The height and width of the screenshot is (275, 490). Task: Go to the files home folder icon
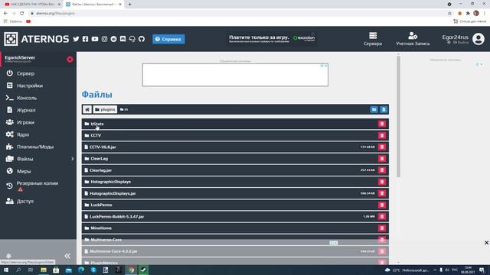click(x=87, y=109)
